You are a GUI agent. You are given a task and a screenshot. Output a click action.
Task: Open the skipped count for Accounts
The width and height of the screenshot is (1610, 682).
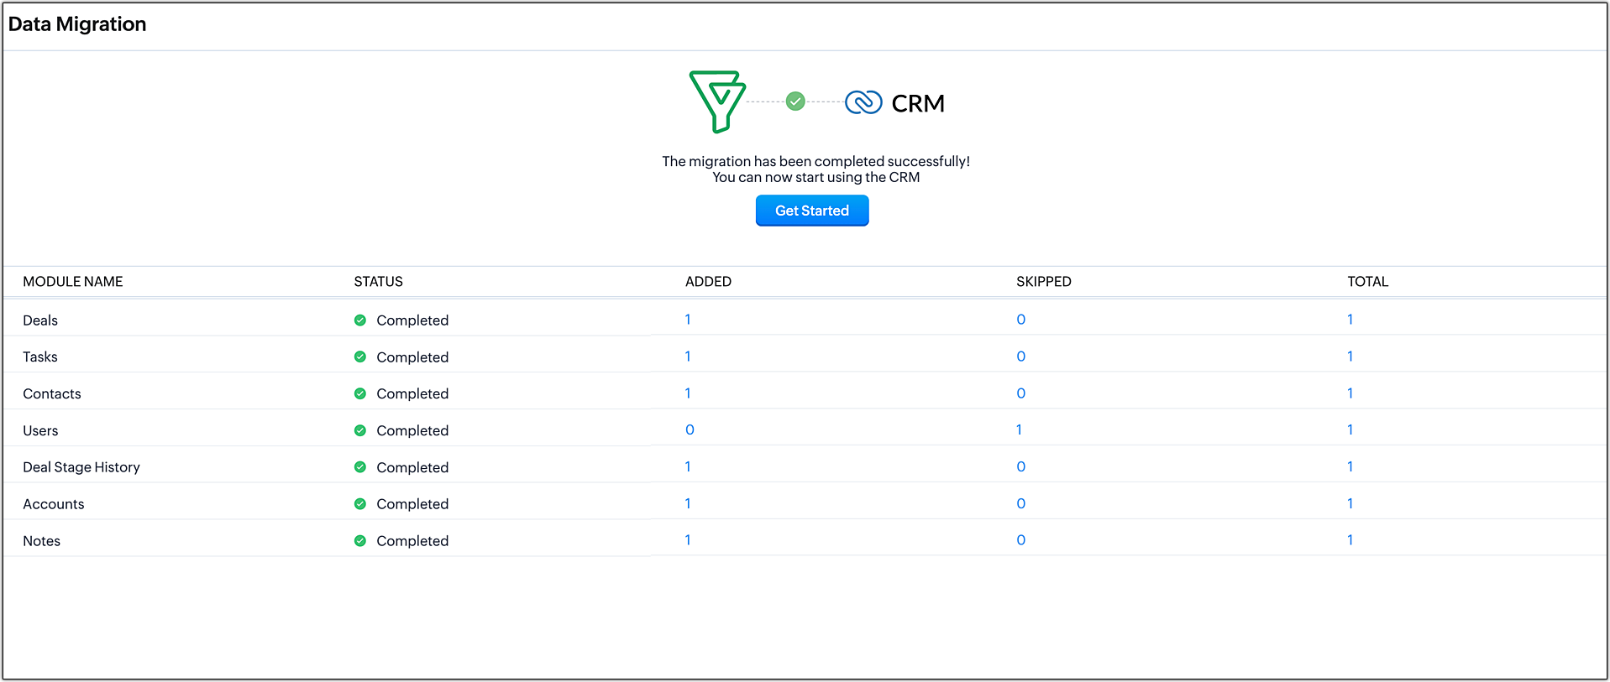pos(1021,503)
